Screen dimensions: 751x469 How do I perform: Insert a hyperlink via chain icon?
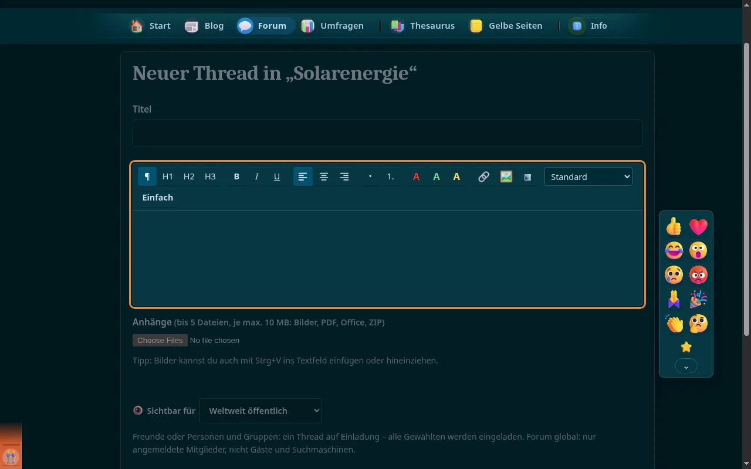[483, 176]
